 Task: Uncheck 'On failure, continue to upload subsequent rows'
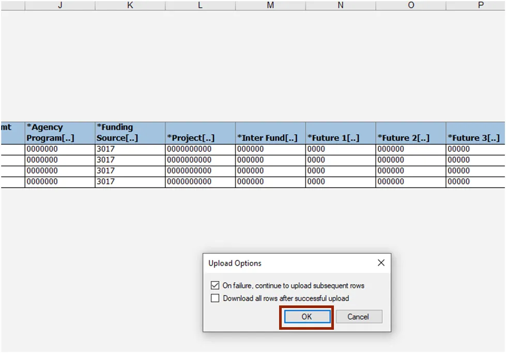coord(215,285)
